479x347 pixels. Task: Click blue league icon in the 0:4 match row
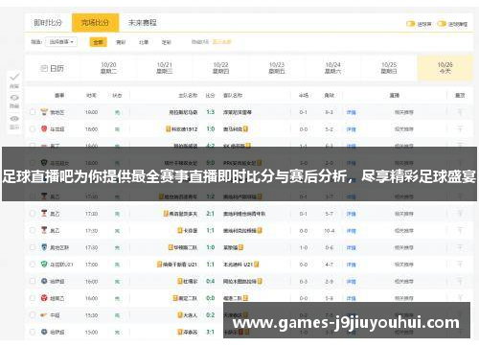click(44, 281)
